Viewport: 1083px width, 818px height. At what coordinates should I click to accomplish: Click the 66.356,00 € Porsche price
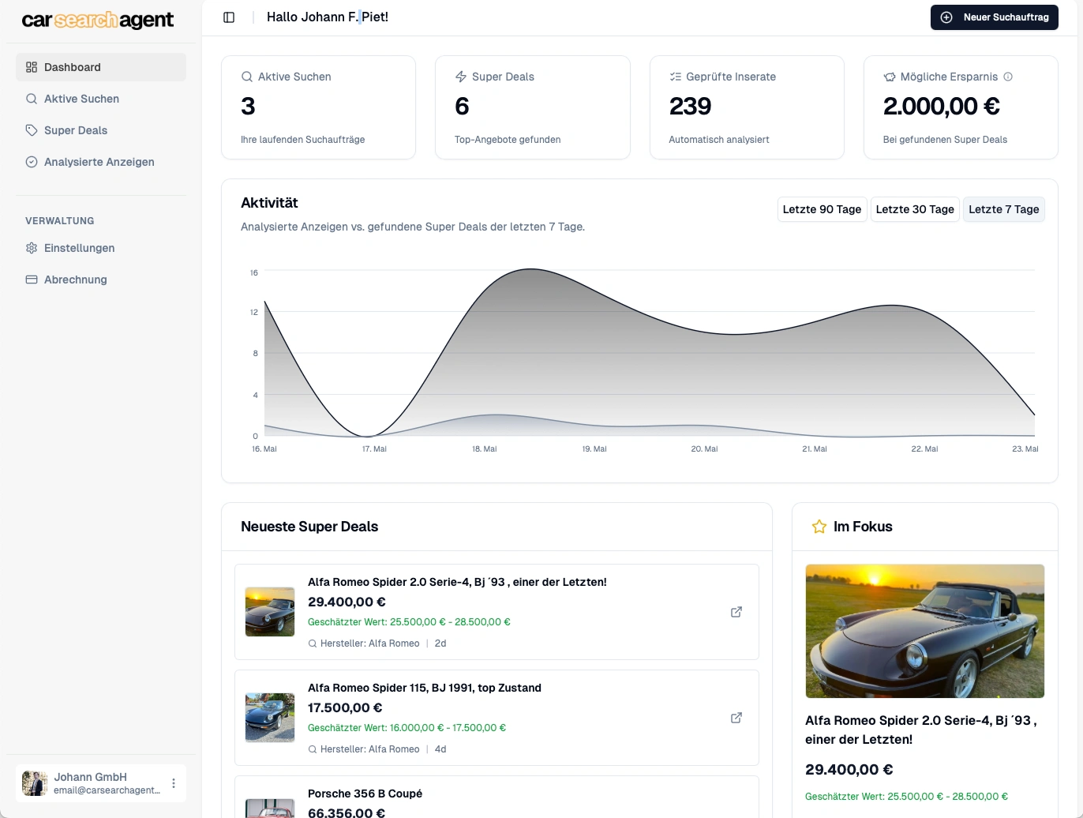pos(347,812)
